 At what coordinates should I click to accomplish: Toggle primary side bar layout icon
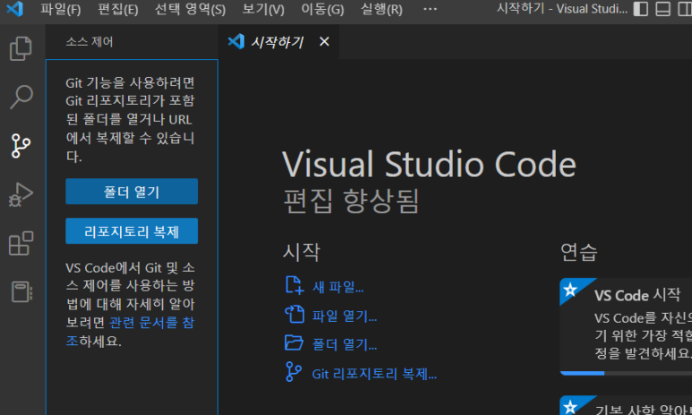click(x=640, y=9)
